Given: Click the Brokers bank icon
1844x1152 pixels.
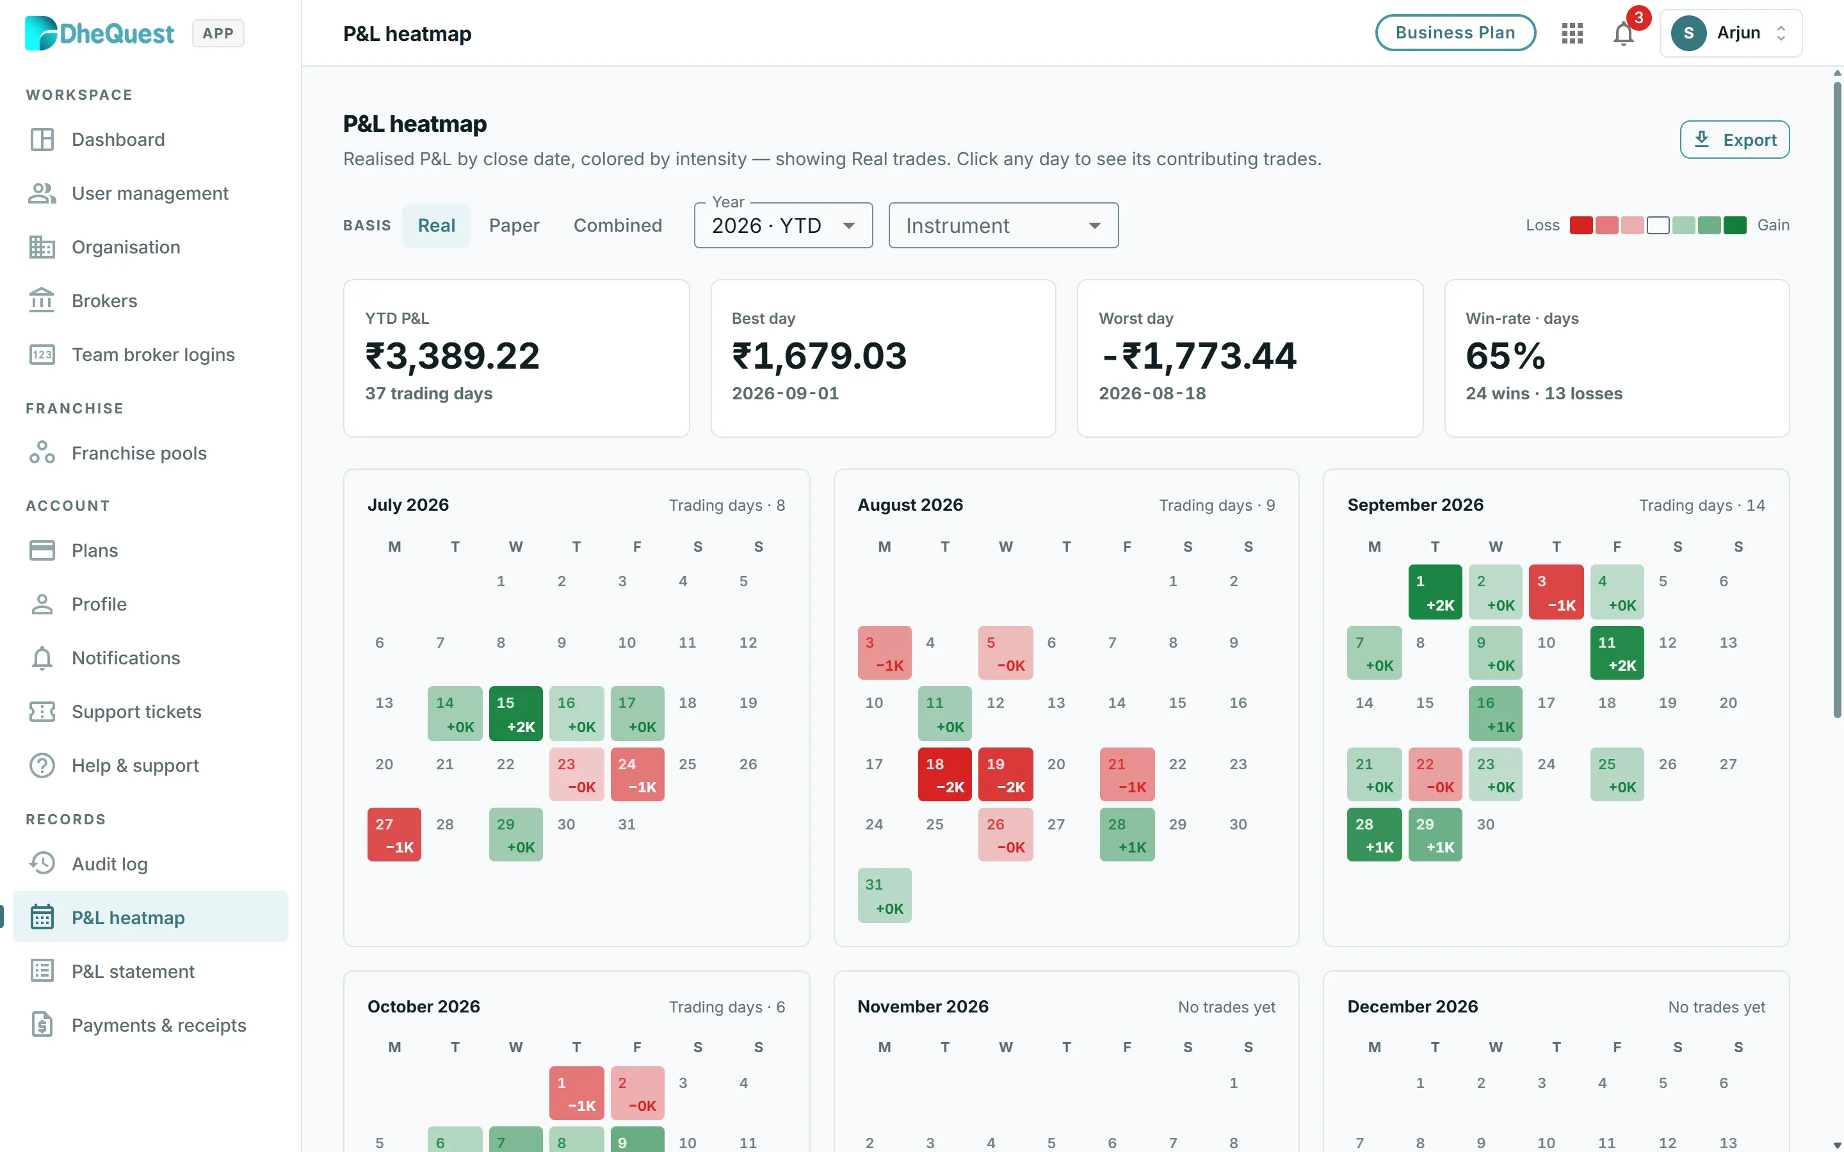Looking at the screenshot, I should [42, 301].
